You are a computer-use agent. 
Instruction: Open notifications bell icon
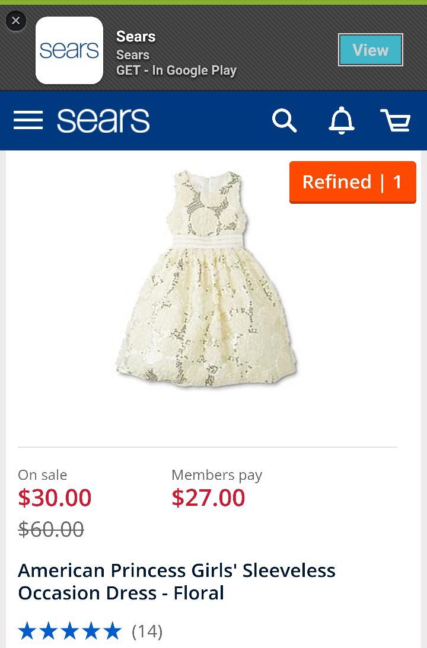(x=342, y=120)
